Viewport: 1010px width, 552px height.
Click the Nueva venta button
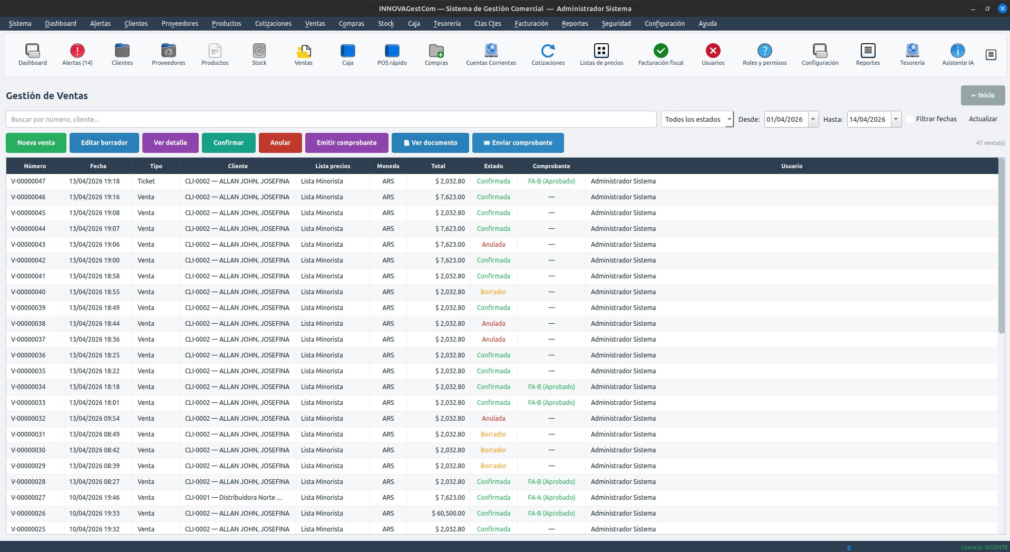pyautogui.click(x=36, y=143)
